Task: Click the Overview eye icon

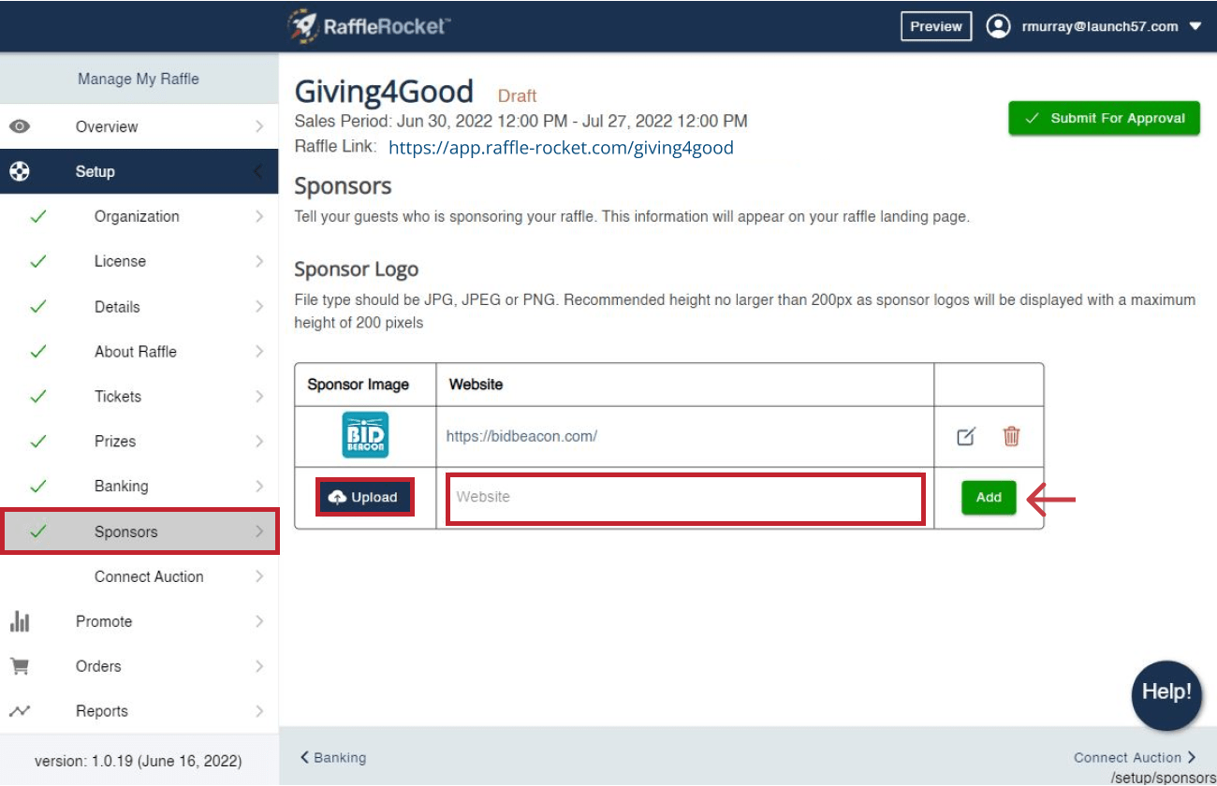Action: click(20, 126)
